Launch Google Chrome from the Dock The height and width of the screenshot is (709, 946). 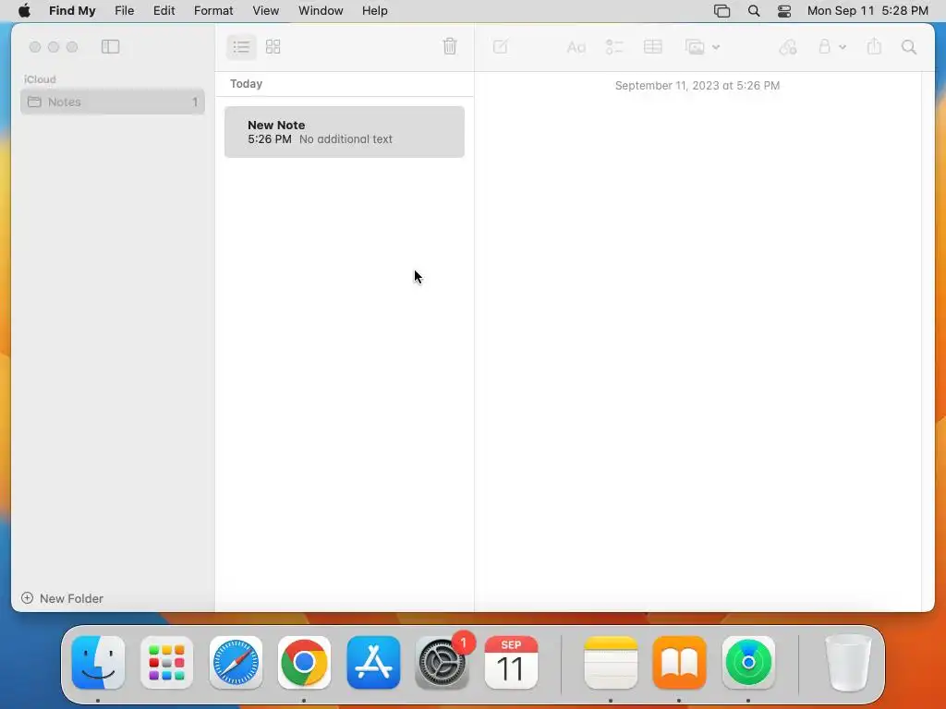[304, 663]
